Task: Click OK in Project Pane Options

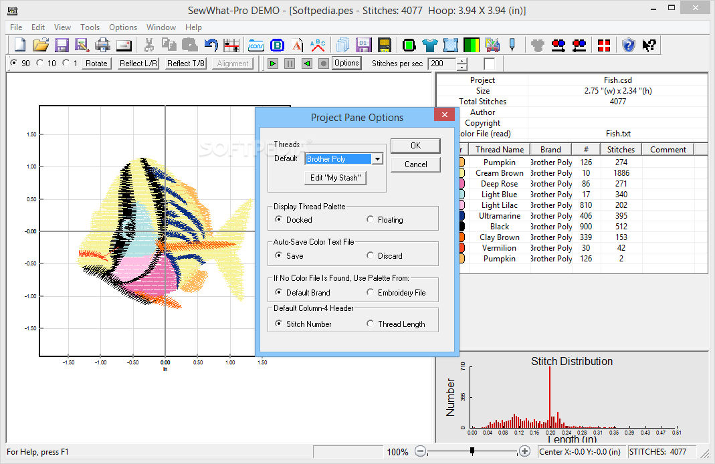Action: pos(415,146)
